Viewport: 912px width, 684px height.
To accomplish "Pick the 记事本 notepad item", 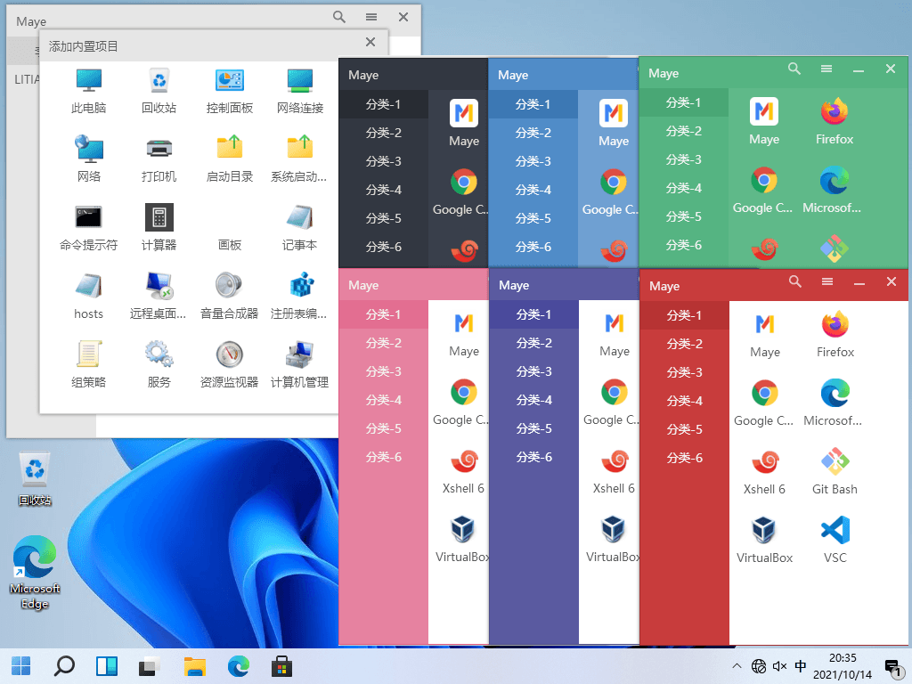I will tap(299, 227).
